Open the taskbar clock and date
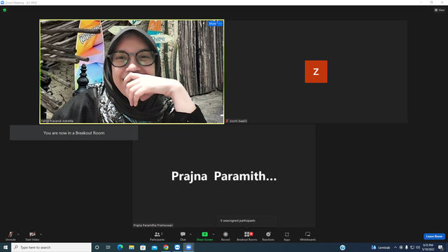448x252 pixels. point(428,247)
